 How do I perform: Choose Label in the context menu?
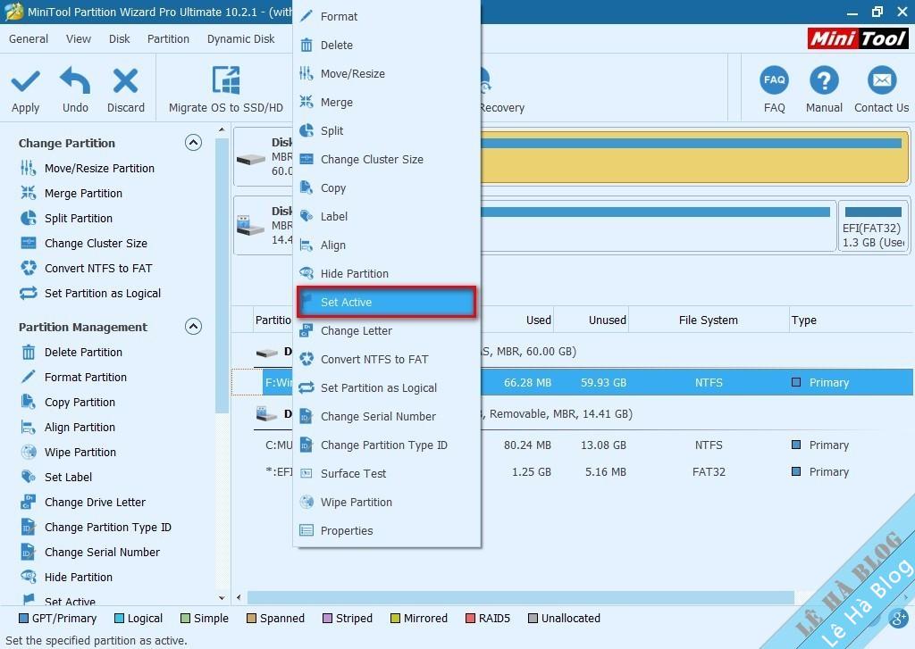pyautogui.click(x=386, y=217)
